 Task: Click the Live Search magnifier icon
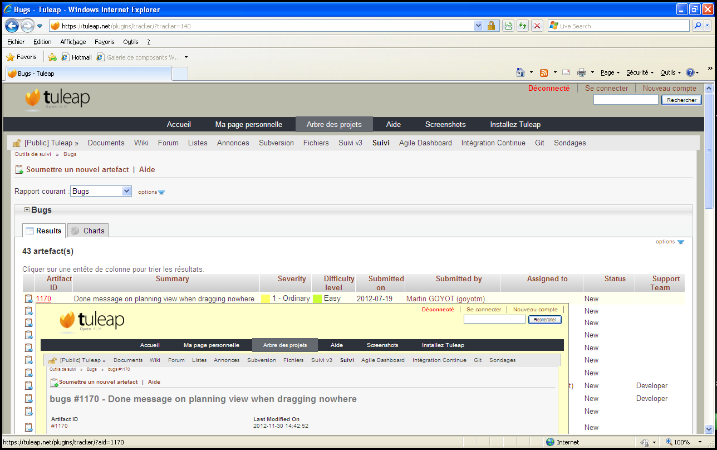pyautogui.click(x=698, y=26)
